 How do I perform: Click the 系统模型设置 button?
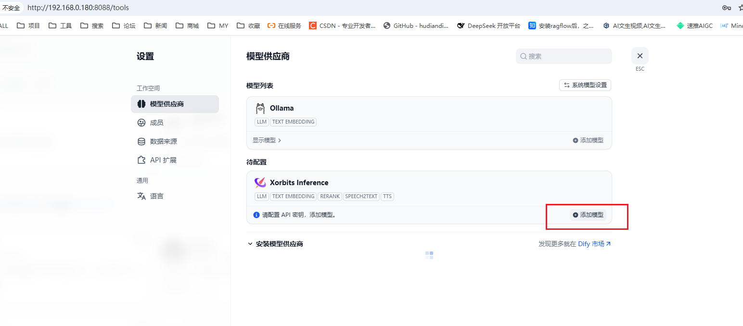point(585,85)
